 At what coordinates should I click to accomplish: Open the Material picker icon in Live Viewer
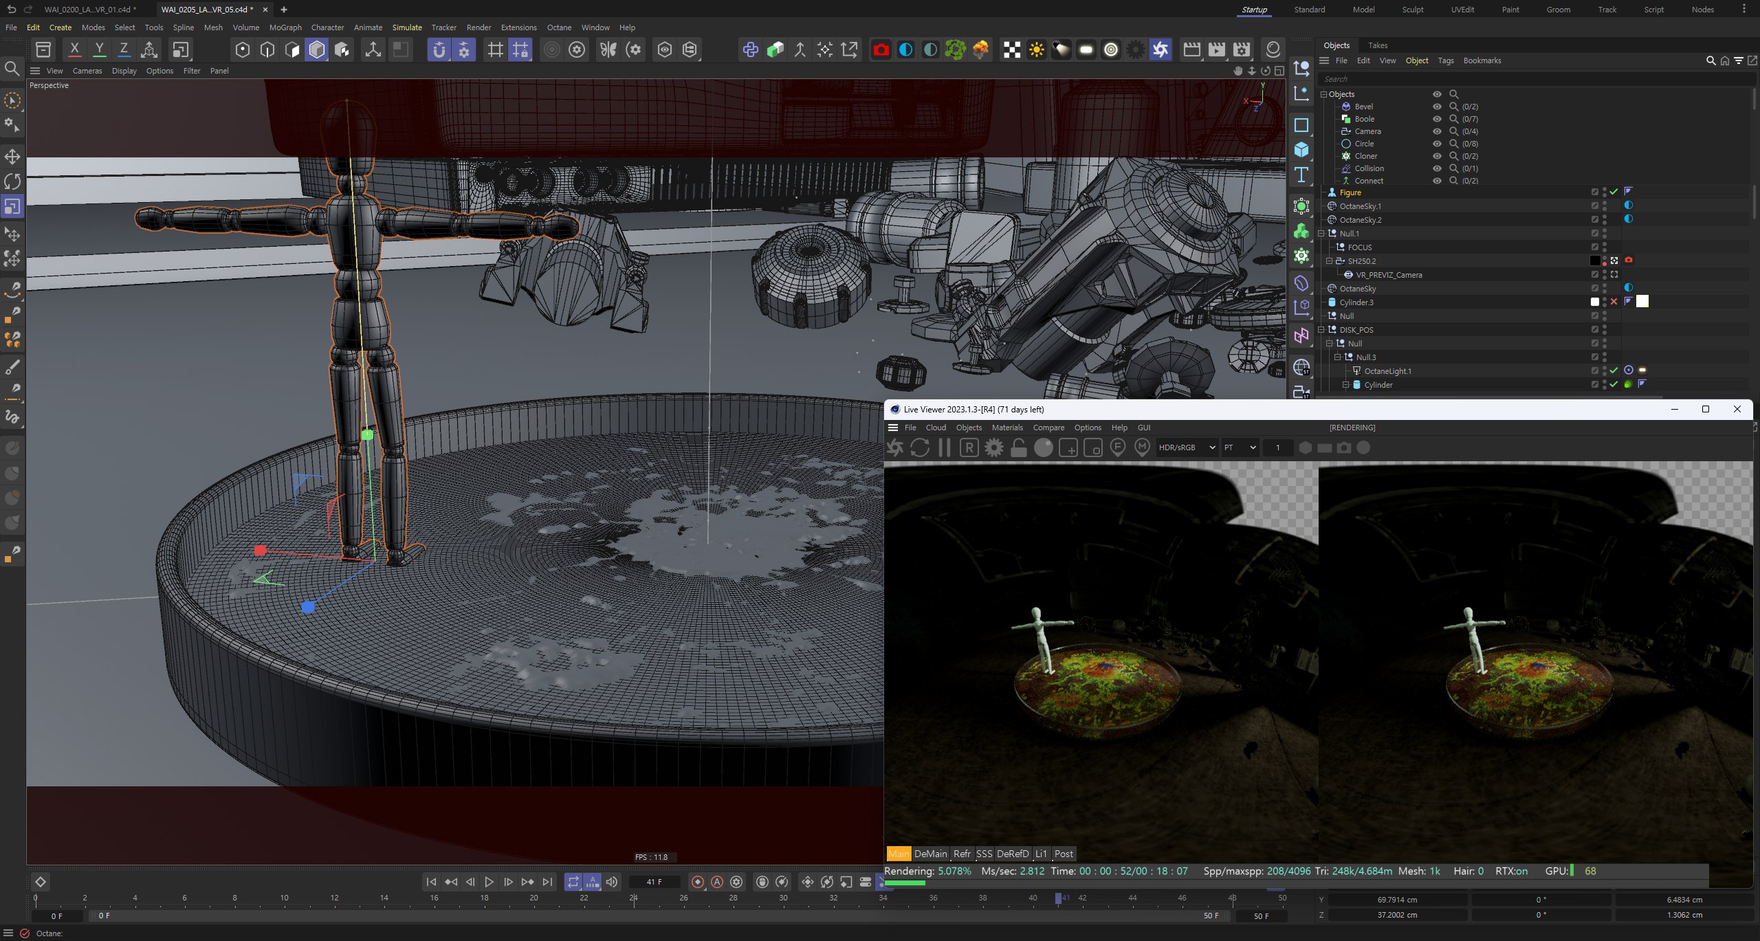pos(1143,447)
